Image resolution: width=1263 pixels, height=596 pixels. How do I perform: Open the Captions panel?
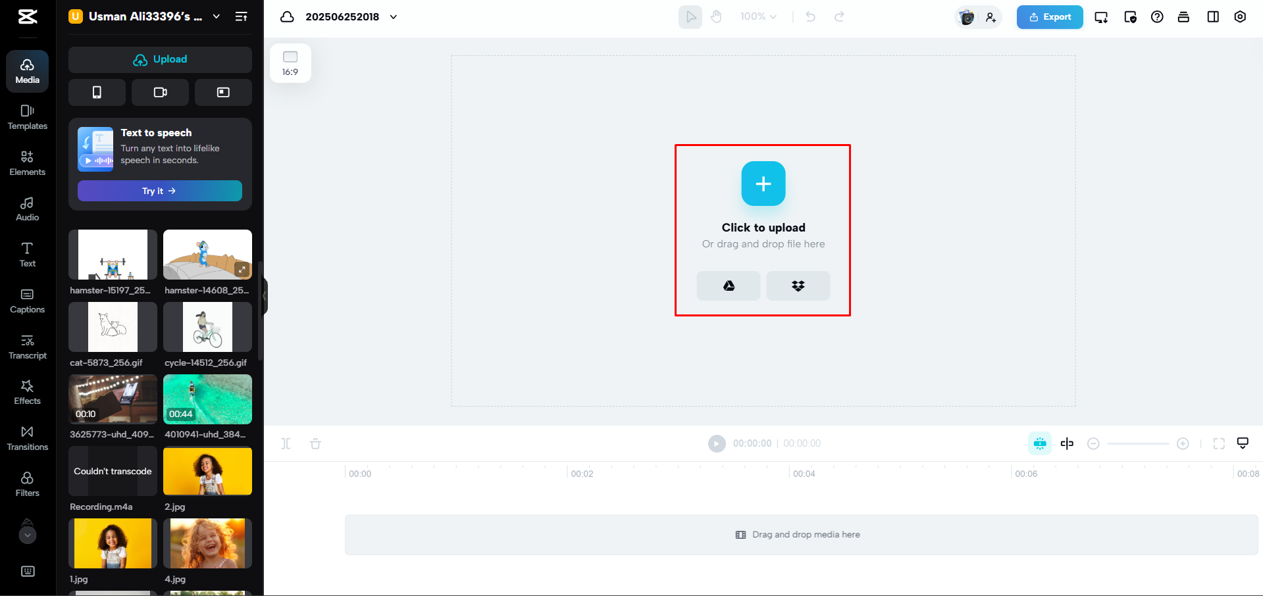(27, 300)
